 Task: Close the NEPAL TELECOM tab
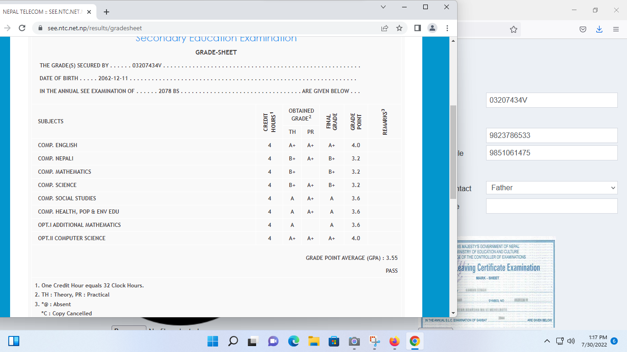[x=89, y=12]
